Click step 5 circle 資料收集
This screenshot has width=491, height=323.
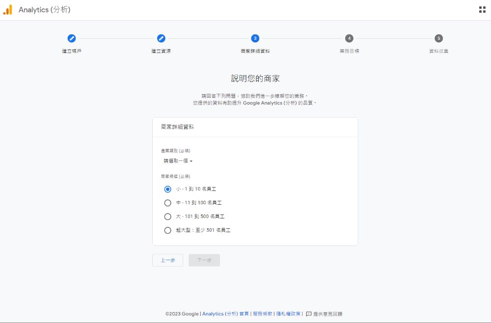(x=438, y=38)
